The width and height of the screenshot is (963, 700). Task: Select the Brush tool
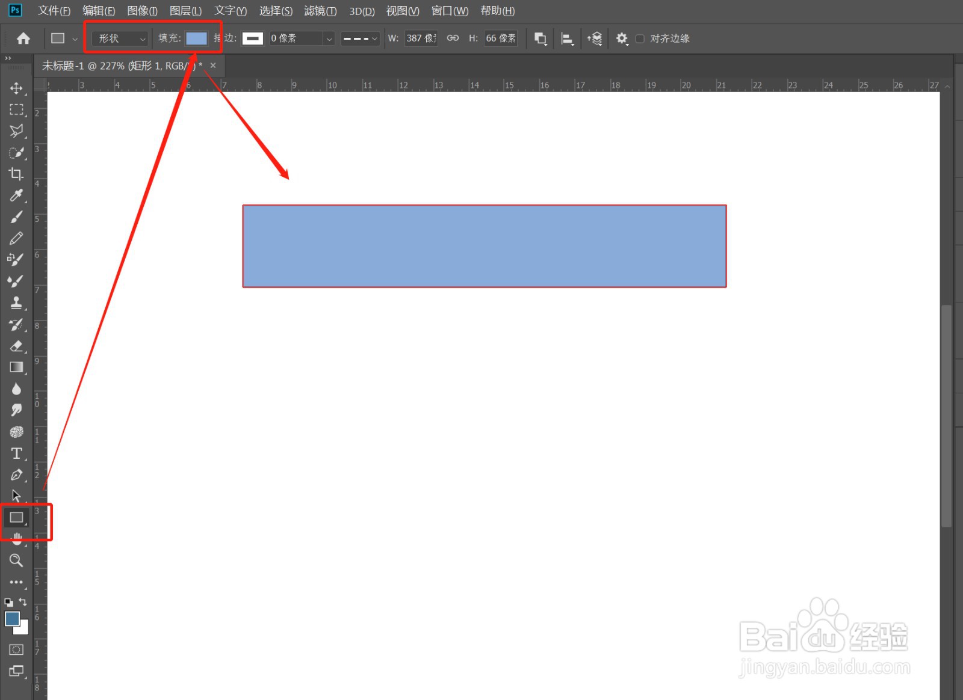[x=16, y=217]
